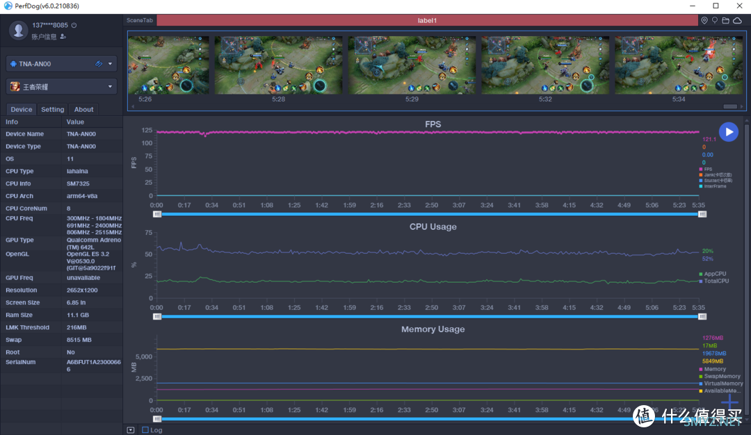Click the SerialNum row label
The height and width of the screenshot is (435, 751).
(x=21, y=362)
